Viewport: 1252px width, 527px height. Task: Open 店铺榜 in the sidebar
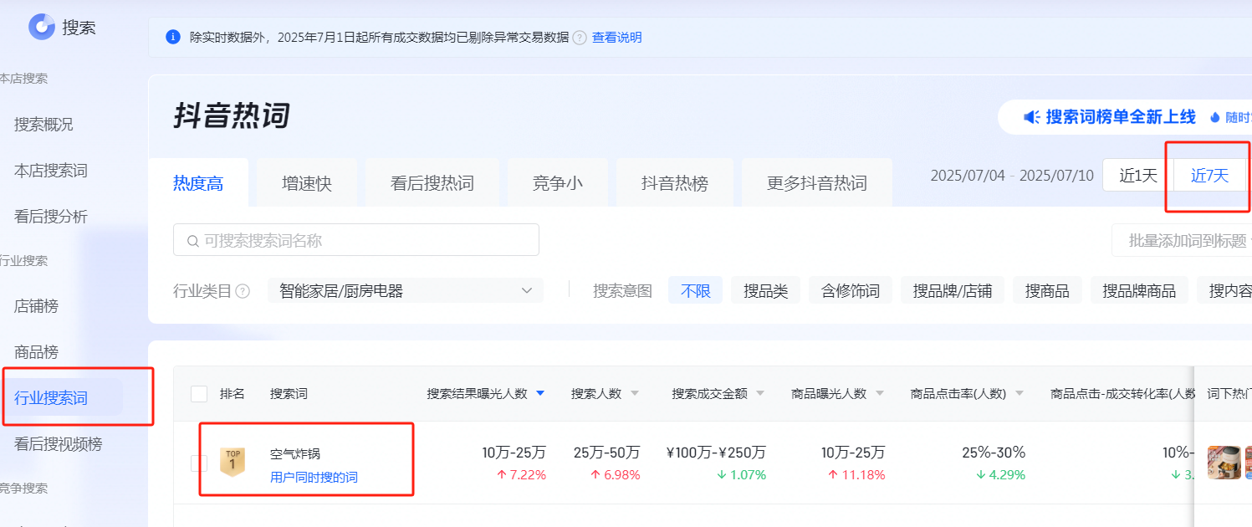[37, 306]
